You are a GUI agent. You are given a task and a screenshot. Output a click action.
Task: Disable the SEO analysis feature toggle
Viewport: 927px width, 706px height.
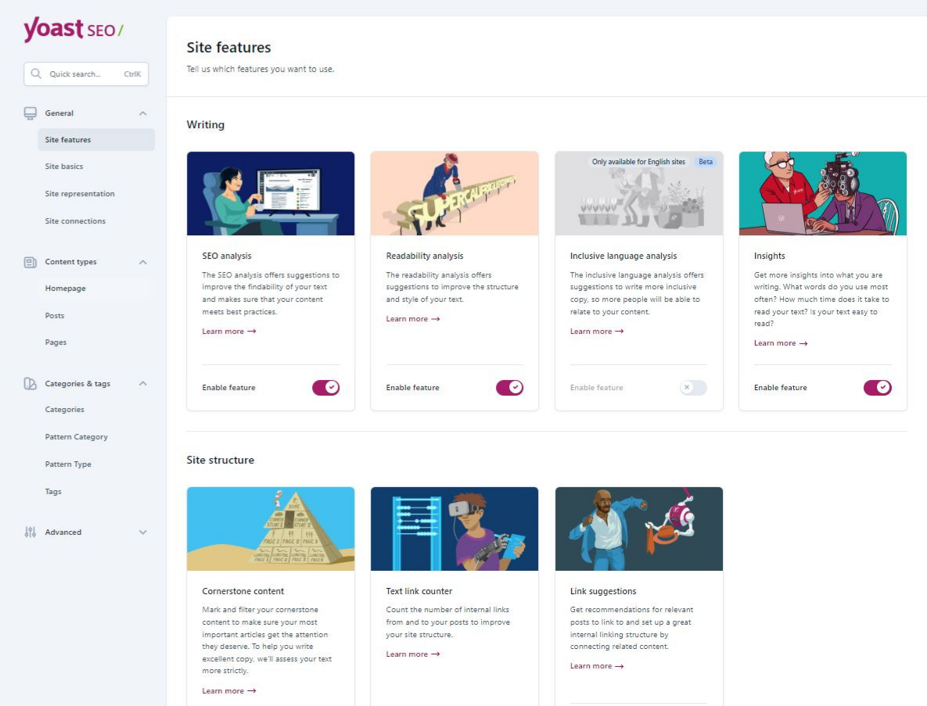point(325,388)
